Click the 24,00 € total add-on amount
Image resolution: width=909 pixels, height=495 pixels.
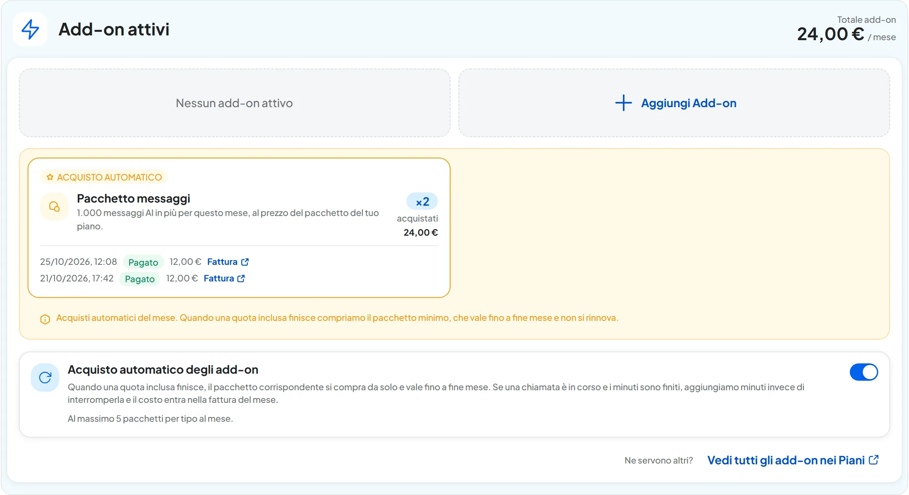(830, 34)
